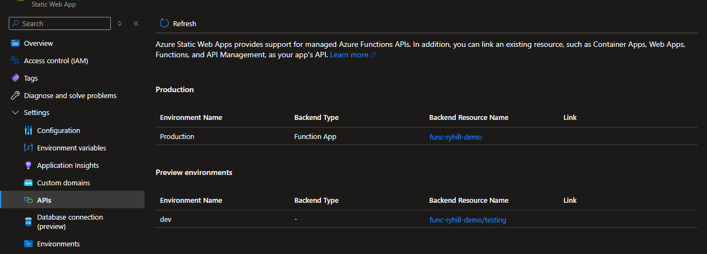Click the purple Tags icon
Screen dimensions: 707x254
pyautogui.click(x=15, y=78)
